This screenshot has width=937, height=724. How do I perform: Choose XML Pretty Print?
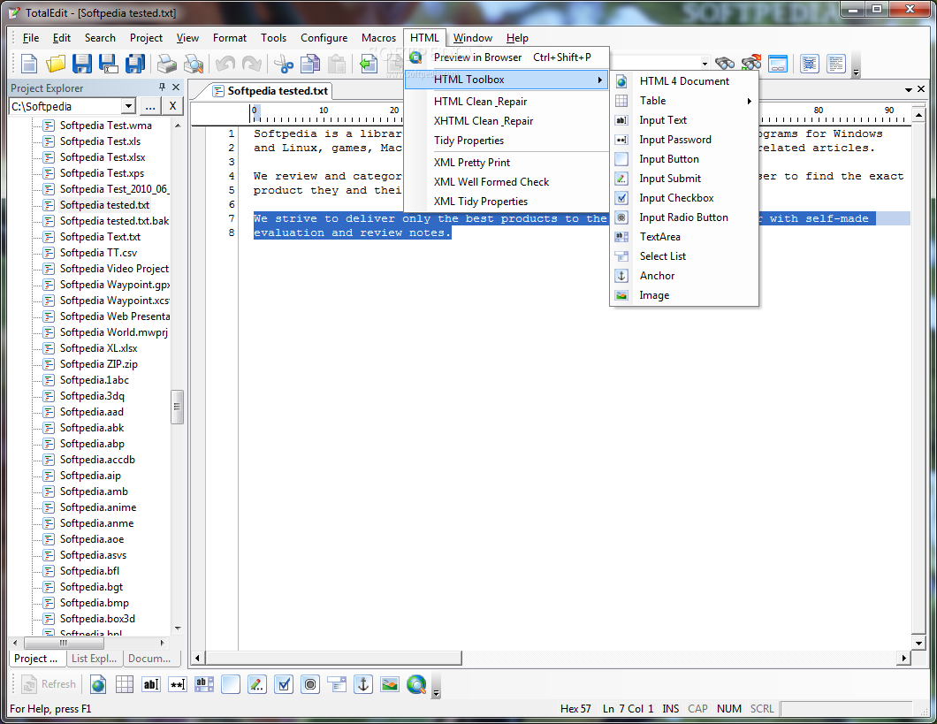point(506,163)
